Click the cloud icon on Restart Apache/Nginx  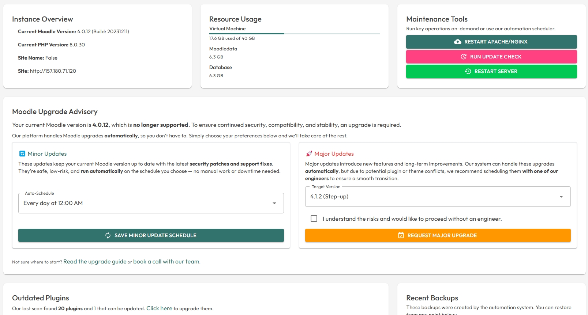pyautogui.click(x=458, y=42)
